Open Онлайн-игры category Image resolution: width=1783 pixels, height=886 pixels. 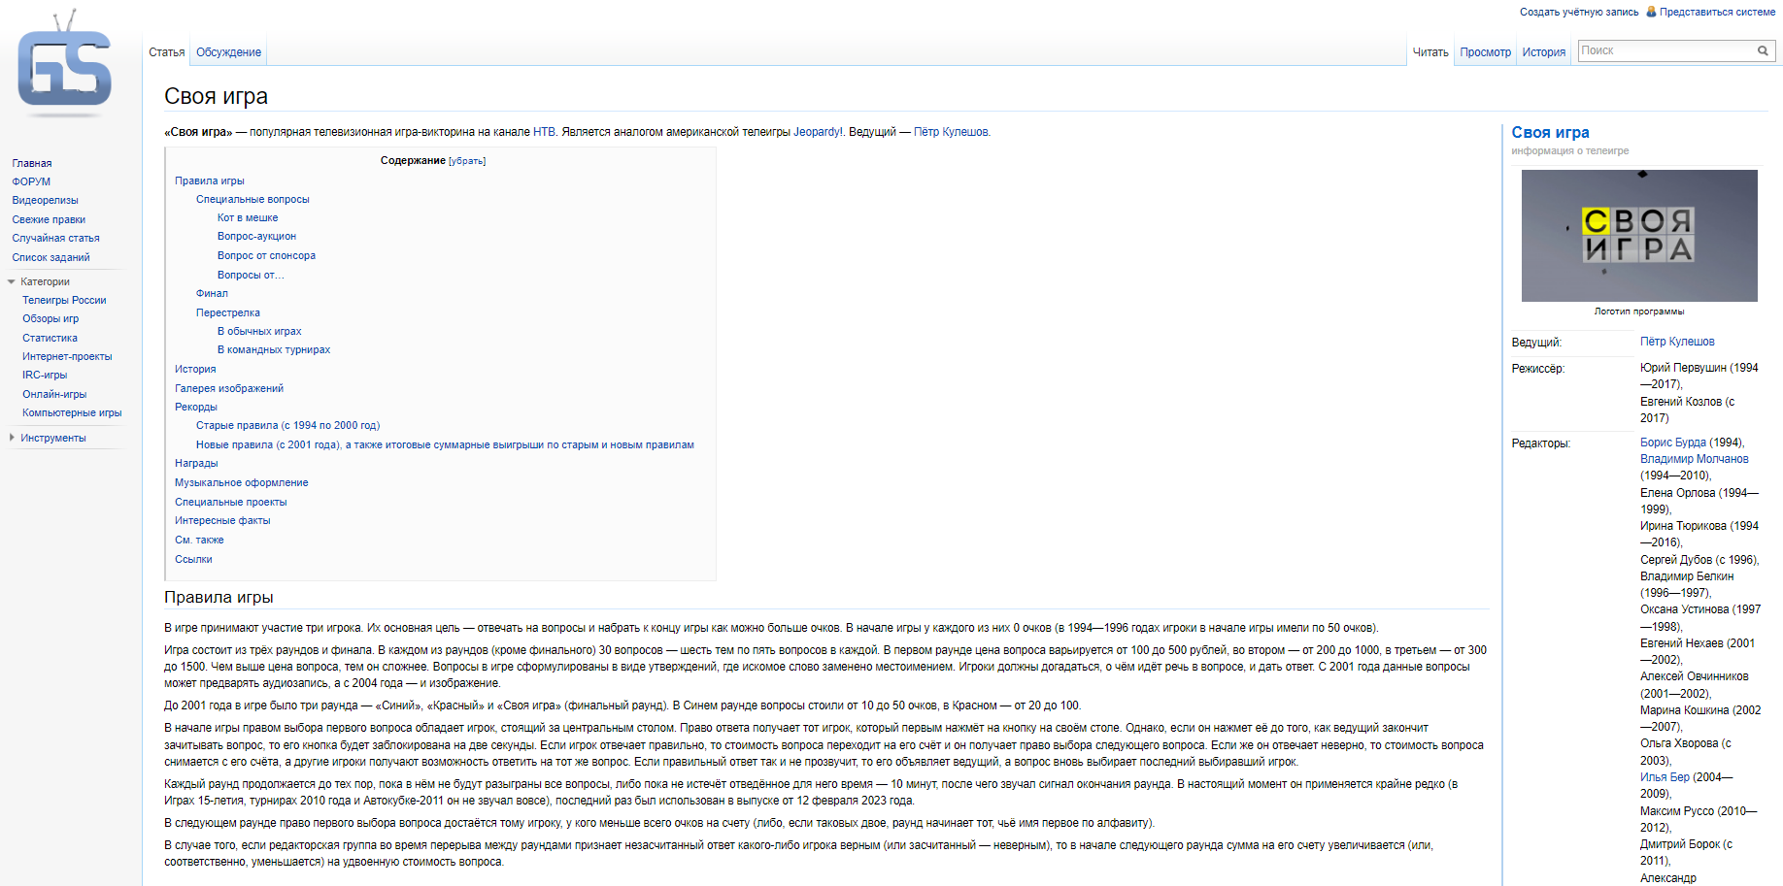pos(54,394)
